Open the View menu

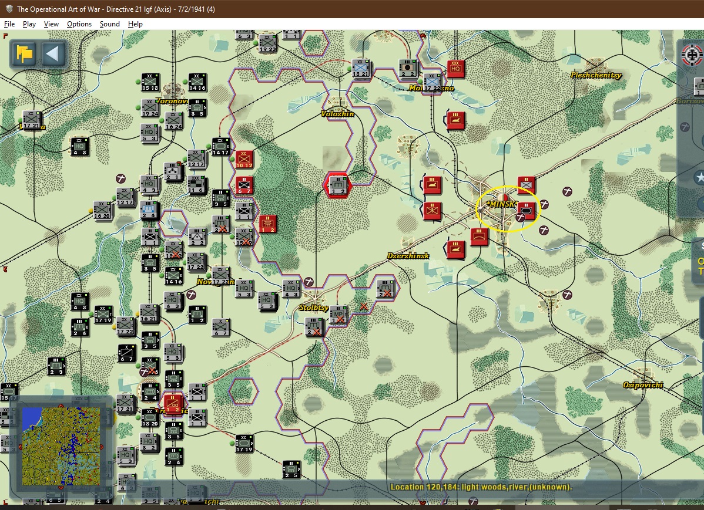pos(51,24)
